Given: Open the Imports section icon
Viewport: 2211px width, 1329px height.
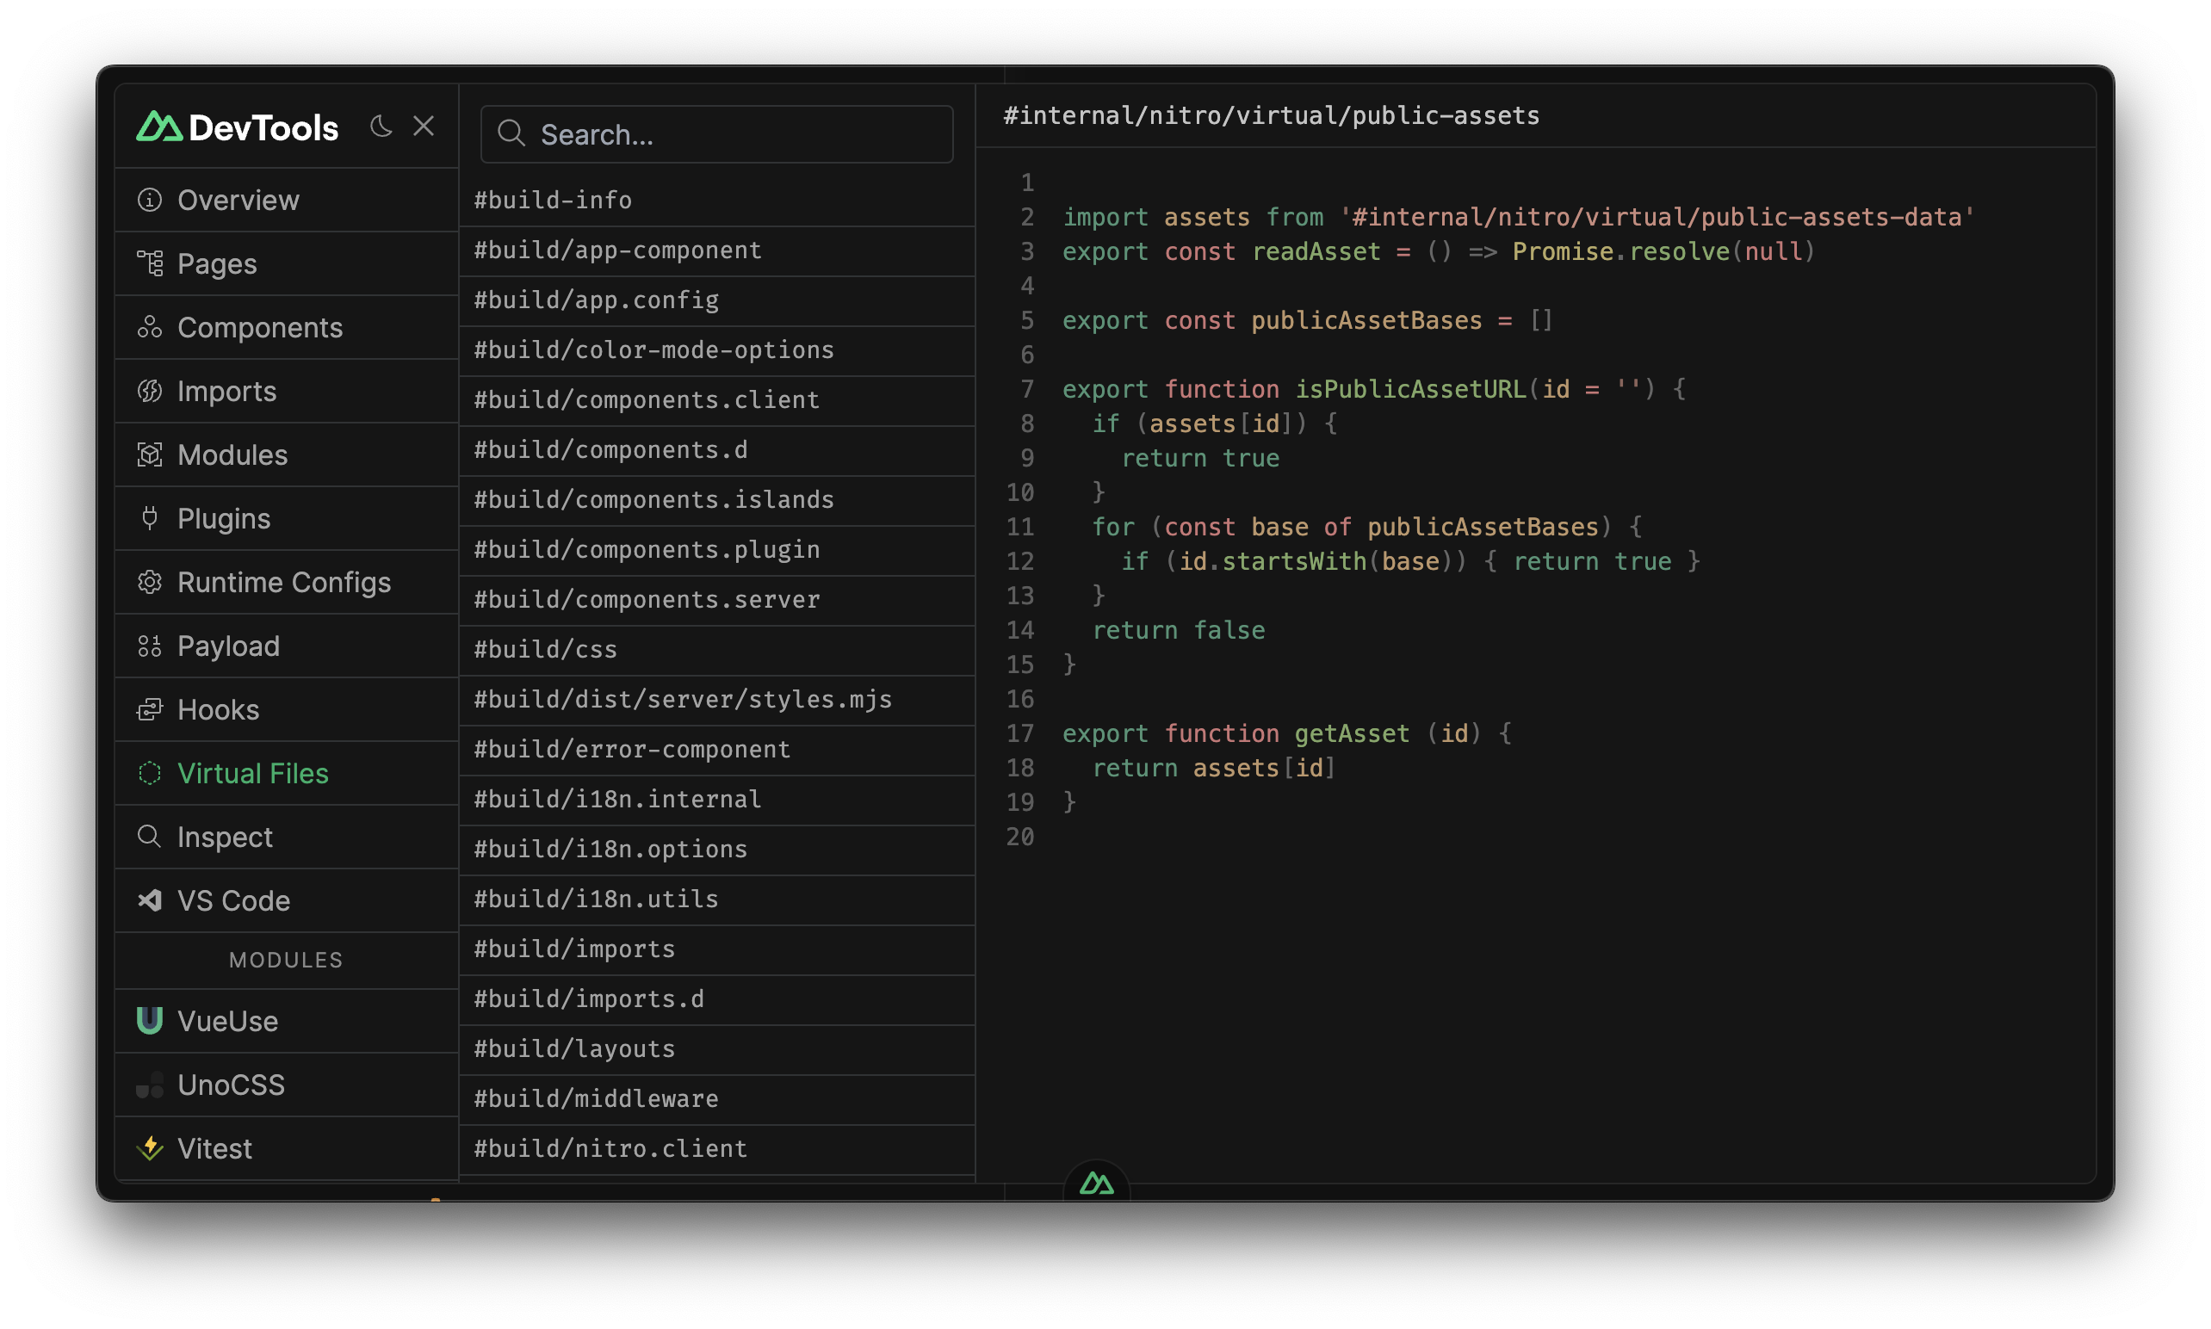Looking at the screenshot, I should (153, 390).
